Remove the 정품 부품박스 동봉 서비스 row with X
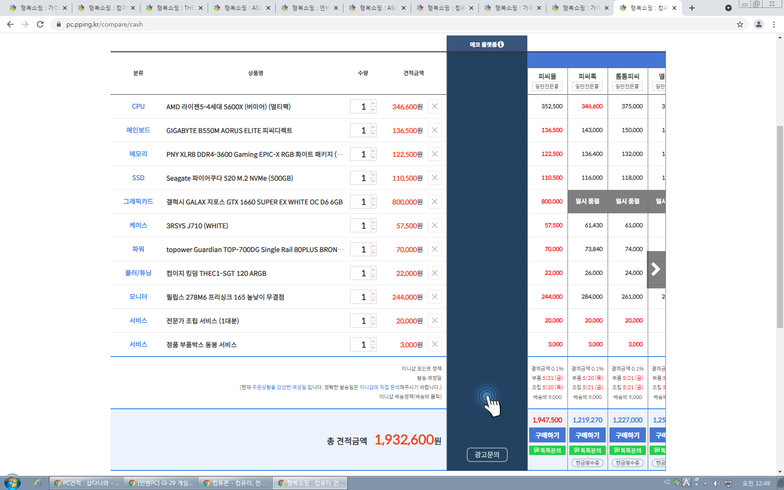Image resolution: width=784 pixels, height=490 pixels. coord(434,344)
